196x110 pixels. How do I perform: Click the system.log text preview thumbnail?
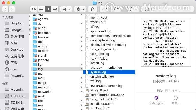pos(166,43)
